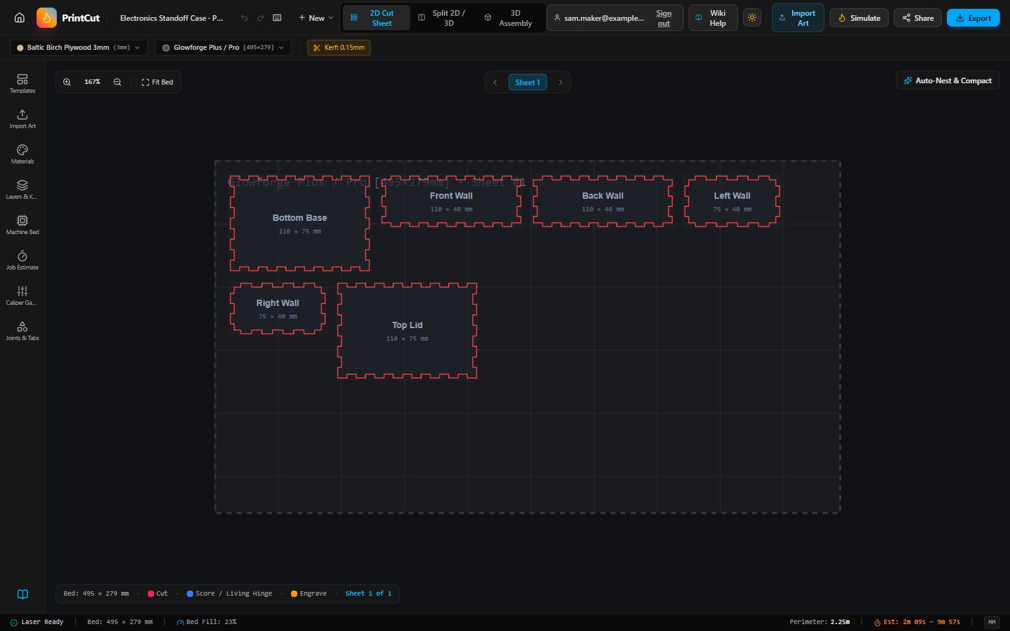
Task: Click the Laser Ready status
Action: pos(37,622)
